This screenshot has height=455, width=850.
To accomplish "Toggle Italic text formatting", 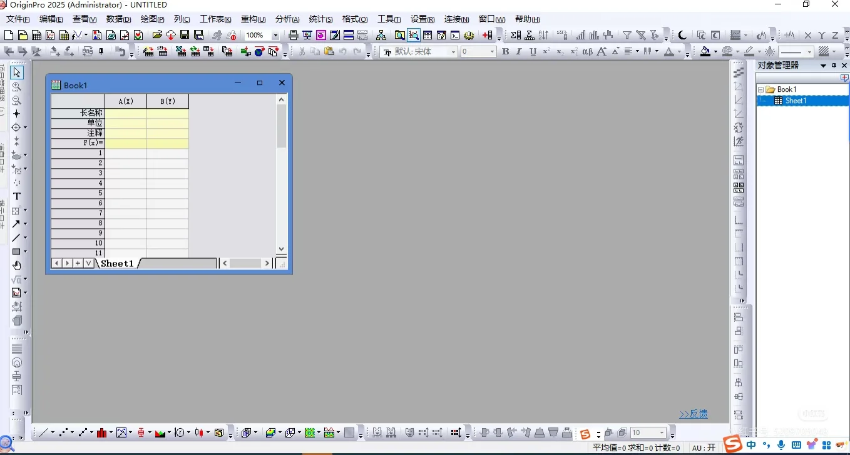I will [x=519, y=52].
